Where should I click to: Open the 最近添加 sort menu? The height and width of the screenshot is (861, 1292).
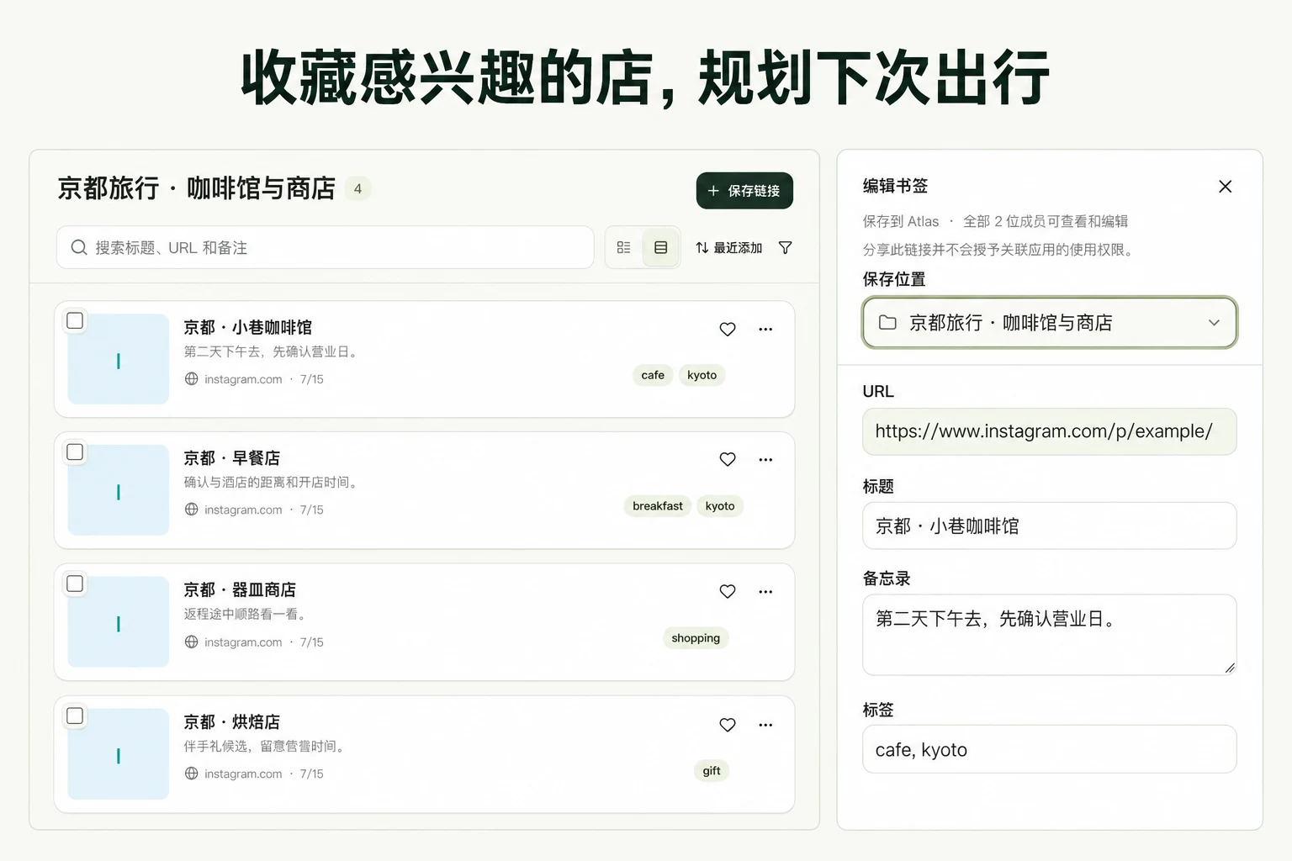(x=728, y=247)
